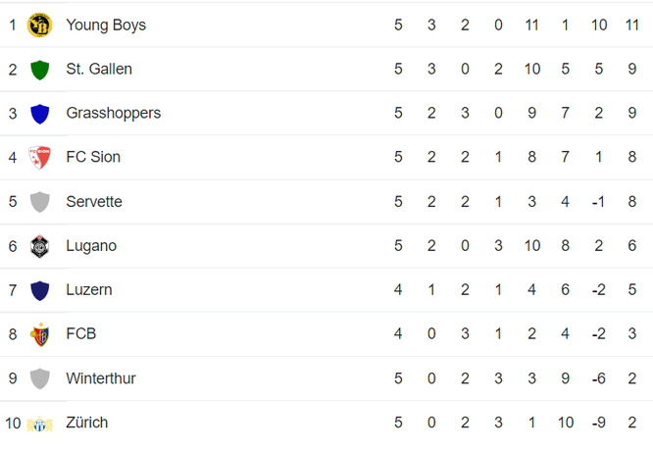The image size is (653, 451).
Task: Select the Grasshoppers team name
Action: [x=114, y=114]
